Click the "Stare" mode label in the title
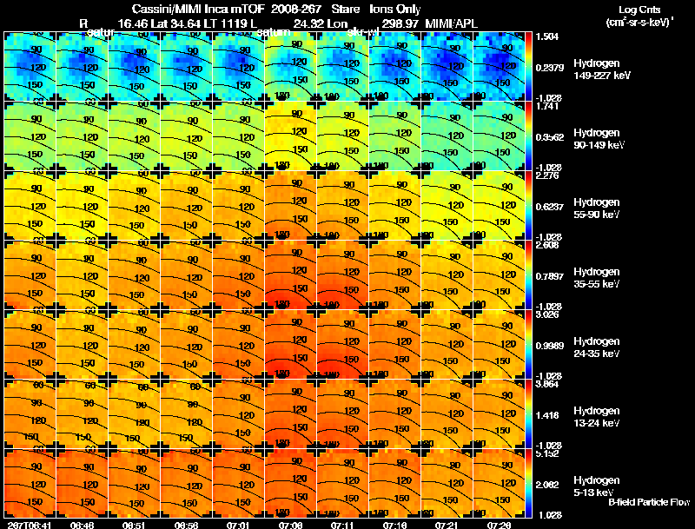The width and height of the screenshot is (695, 529). point(346,9)
